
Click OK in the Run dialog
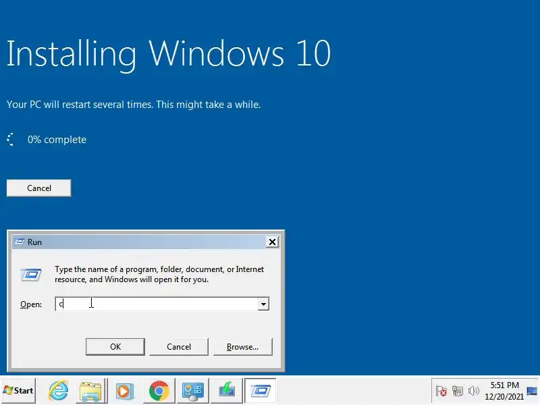(115, 346)
